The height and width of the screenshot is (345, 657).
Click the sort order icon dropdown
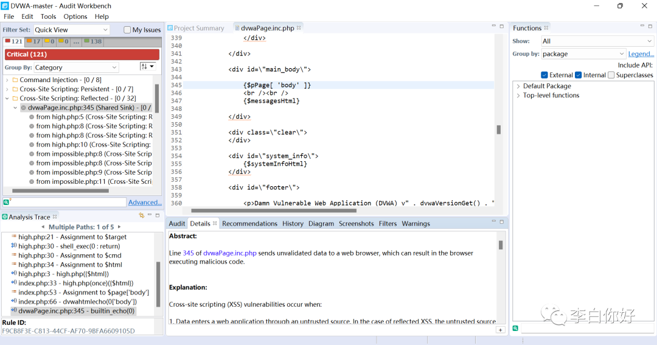click(x=148, y=67)
